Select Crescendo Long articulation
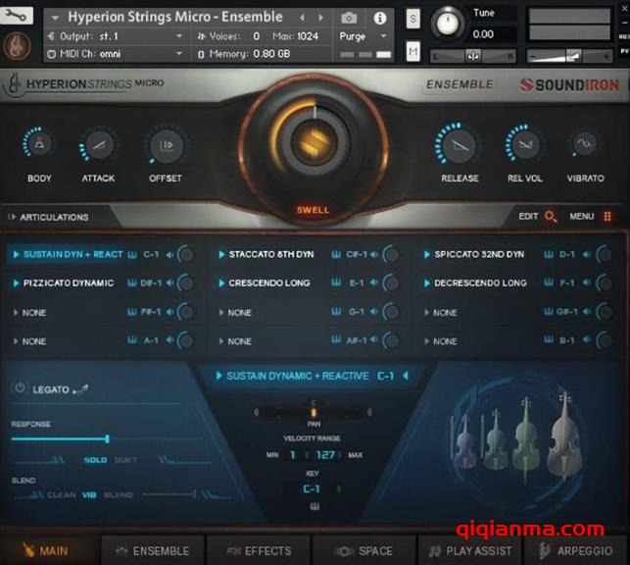Screen dimensions: 630x565 269,283
